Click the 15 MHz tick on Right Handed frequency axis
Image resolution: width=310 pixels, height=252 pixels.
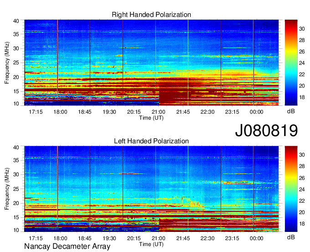pyautogui.click(x=16, y=91)
